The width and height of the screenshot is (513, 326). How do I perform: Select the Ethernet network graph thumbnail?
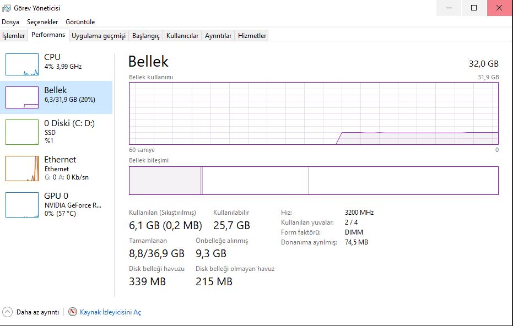22,168
